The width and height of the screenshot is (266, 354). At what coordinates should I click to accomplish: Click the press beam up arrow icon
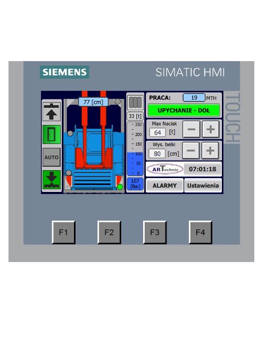pos(52,112)
